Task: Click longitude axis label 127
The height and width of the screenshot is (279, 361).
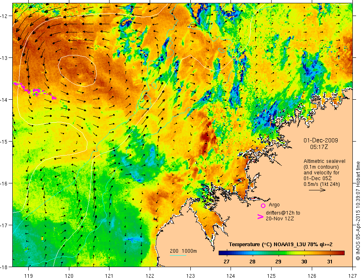Action: [352, 276]
